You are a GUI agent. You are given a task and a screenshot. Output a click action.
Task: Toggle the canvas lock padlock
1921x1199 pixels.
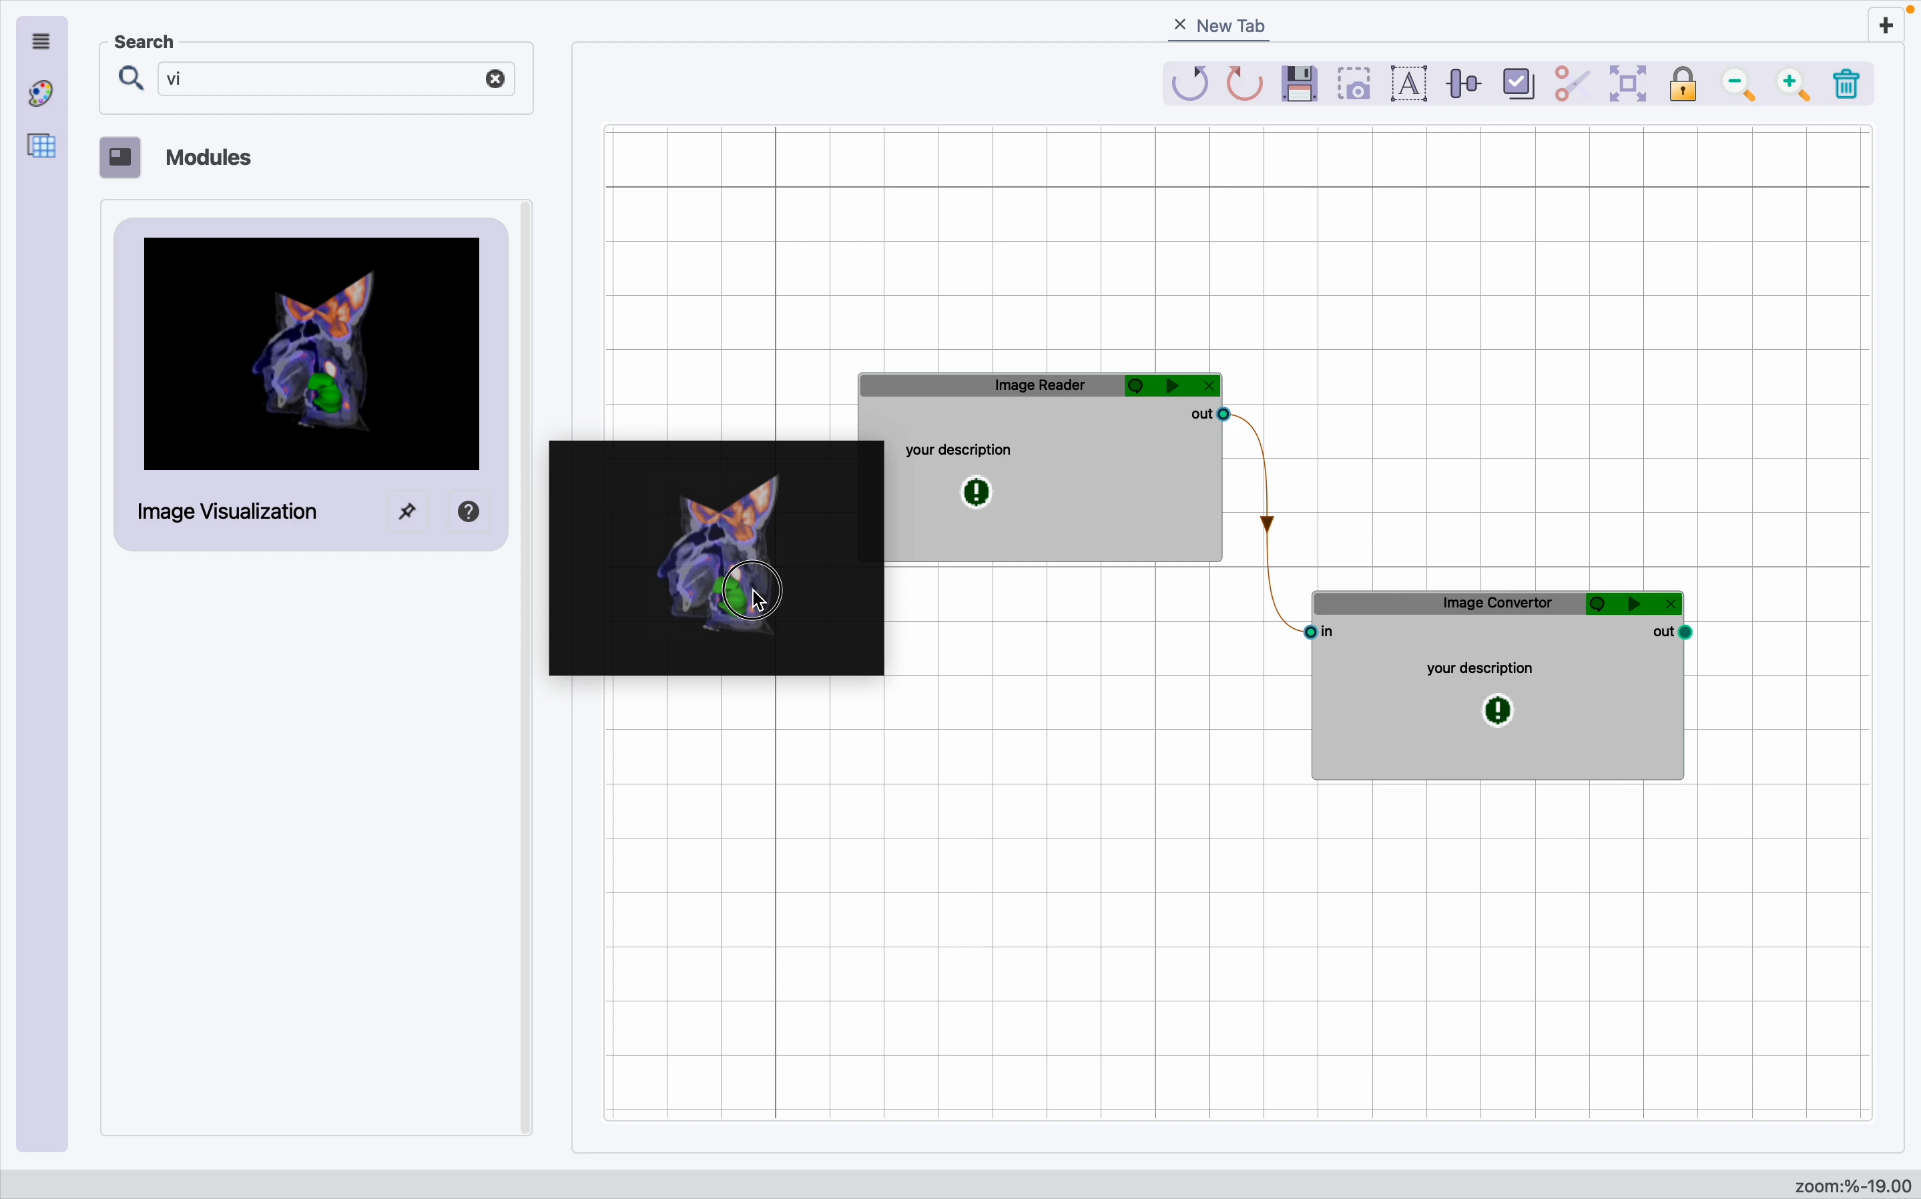pos(1684,83)
